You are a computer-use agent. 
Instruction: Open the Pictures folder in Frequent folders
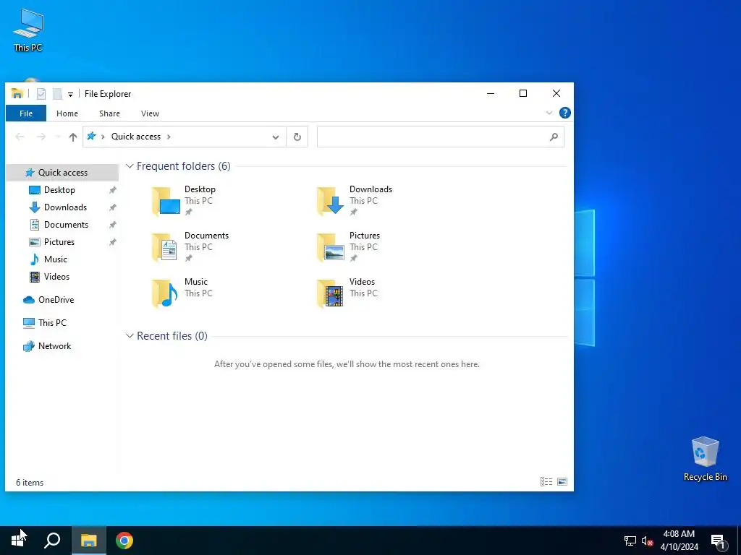[349, 247]
